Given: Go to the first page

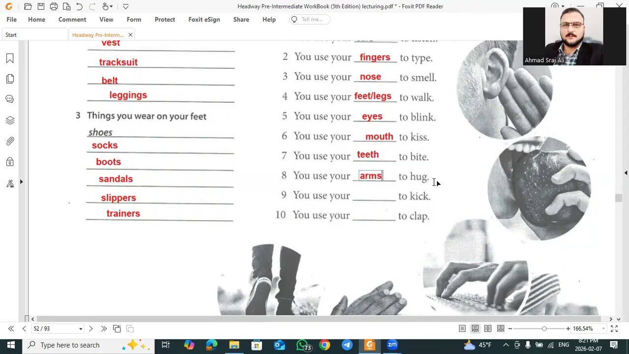Looking at the screenshot, I should coord(11,328).
